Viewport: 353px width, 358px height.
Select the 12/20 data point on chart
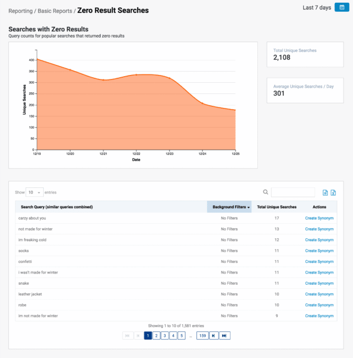pos(70,70)
